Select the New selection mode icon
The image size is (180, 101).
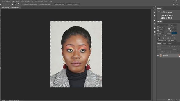coord(10,4)
